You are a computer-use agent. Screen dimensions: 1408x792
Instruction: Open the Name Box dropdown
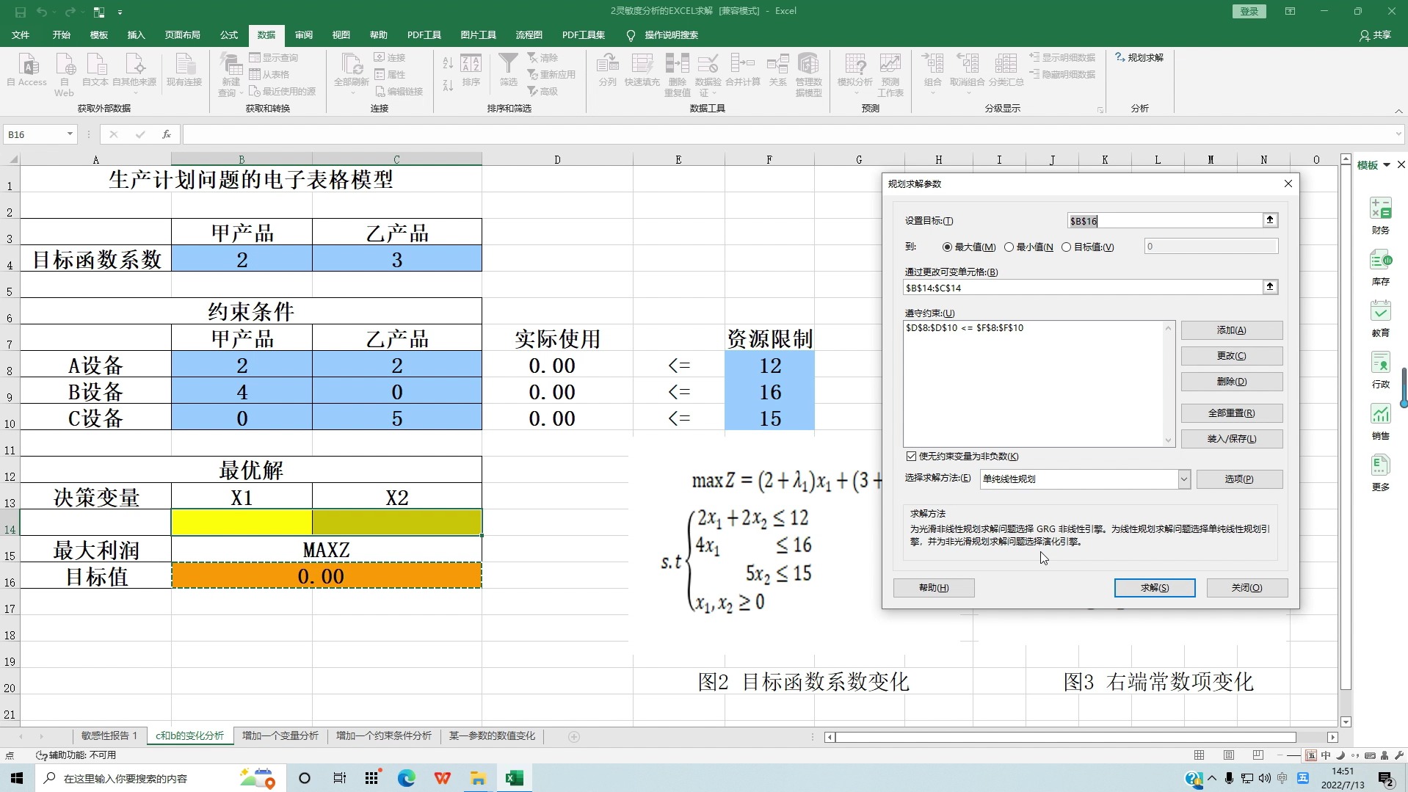(x=70, y=134)
